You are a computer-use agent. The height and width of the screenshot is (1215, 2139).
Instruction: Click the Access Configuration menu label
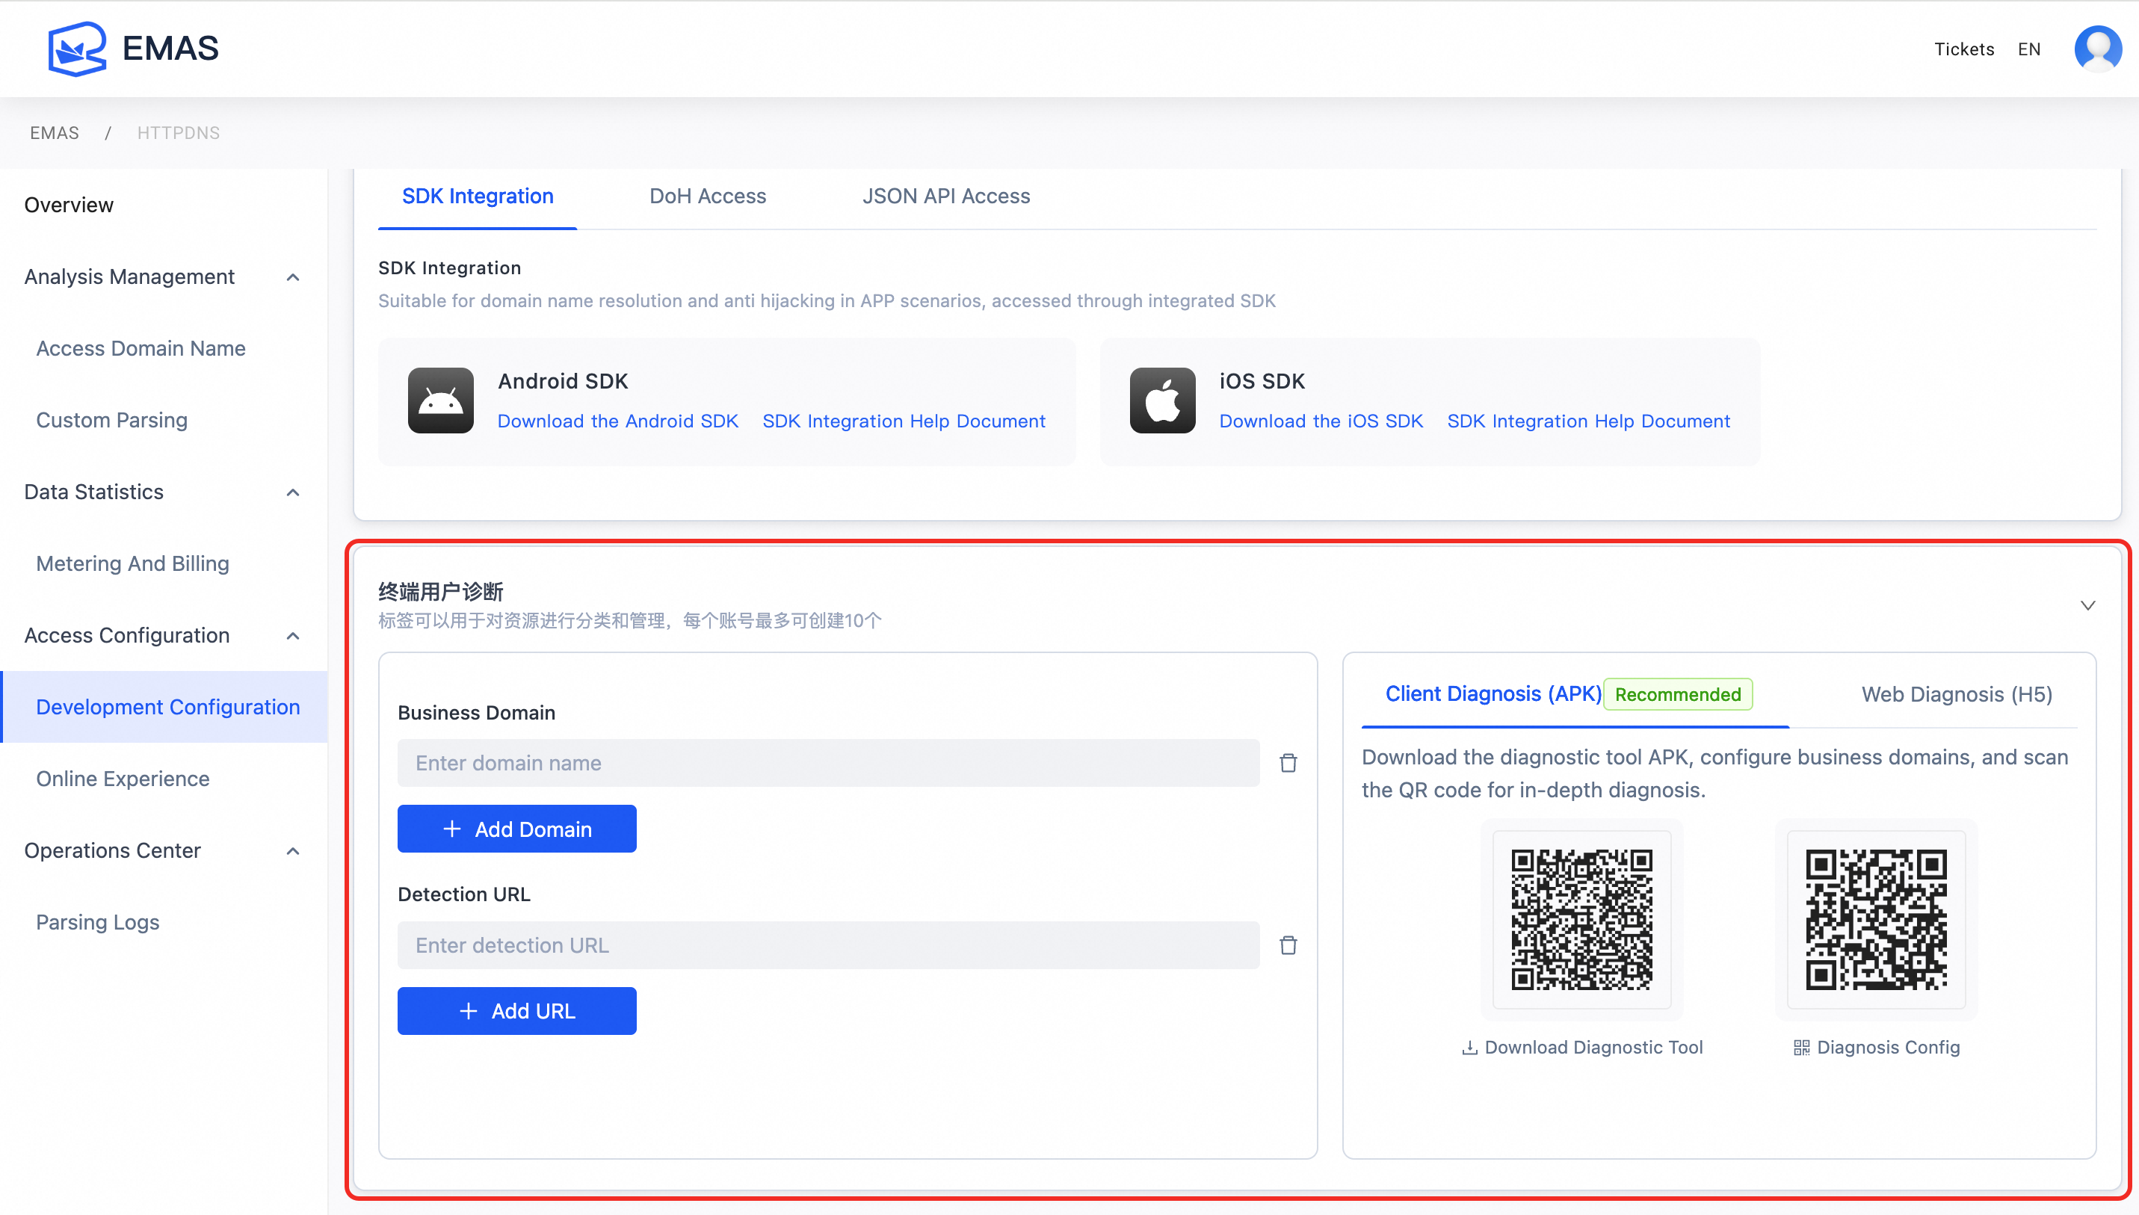coord(127,636)
